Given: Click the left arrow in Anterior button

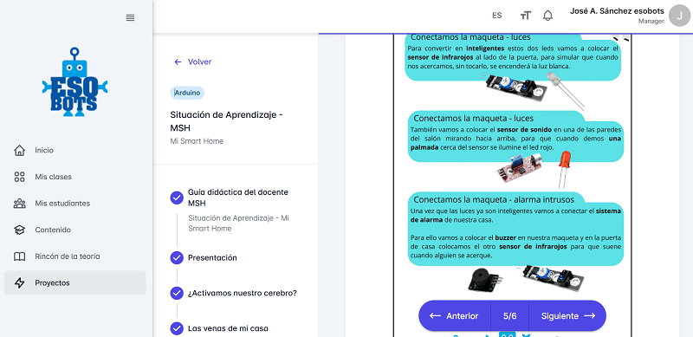Looking at the screenshot, I should [436, 315].
